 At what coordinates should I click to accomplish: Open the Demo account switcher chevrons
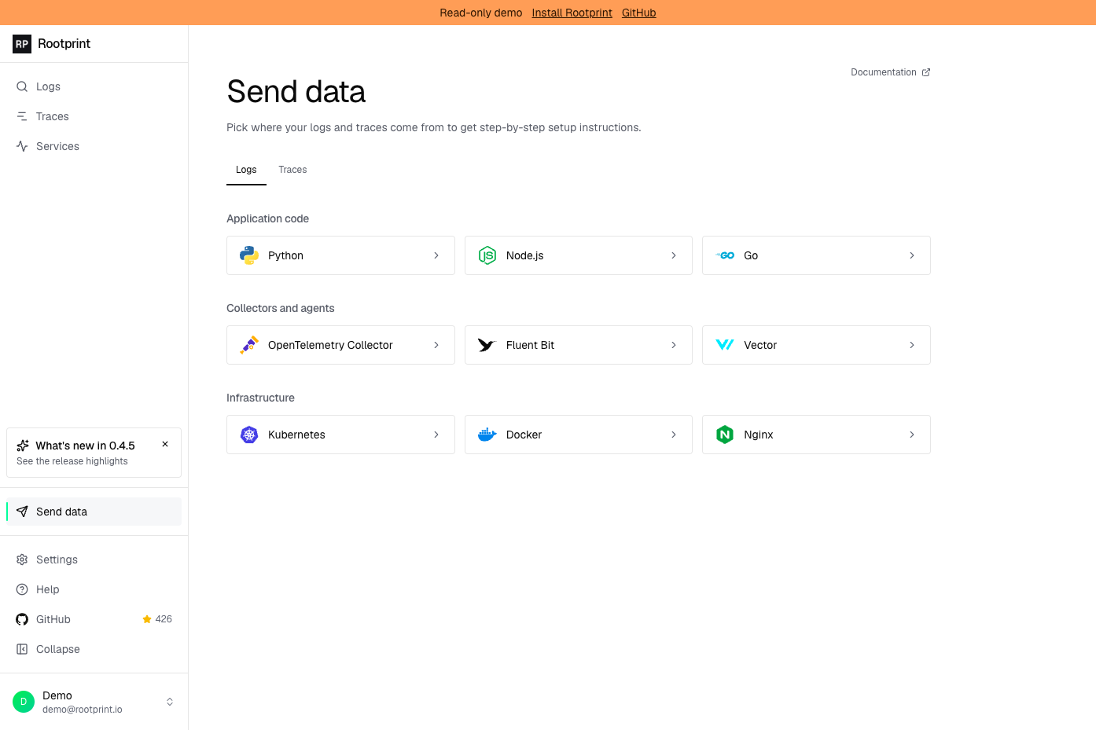tap(170, 702)
